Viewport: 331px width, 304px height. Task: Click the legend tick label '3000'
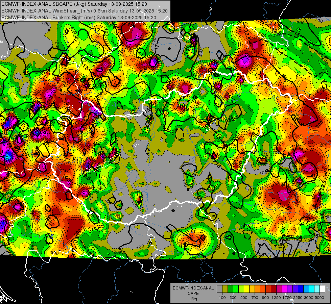coord(309,298)
